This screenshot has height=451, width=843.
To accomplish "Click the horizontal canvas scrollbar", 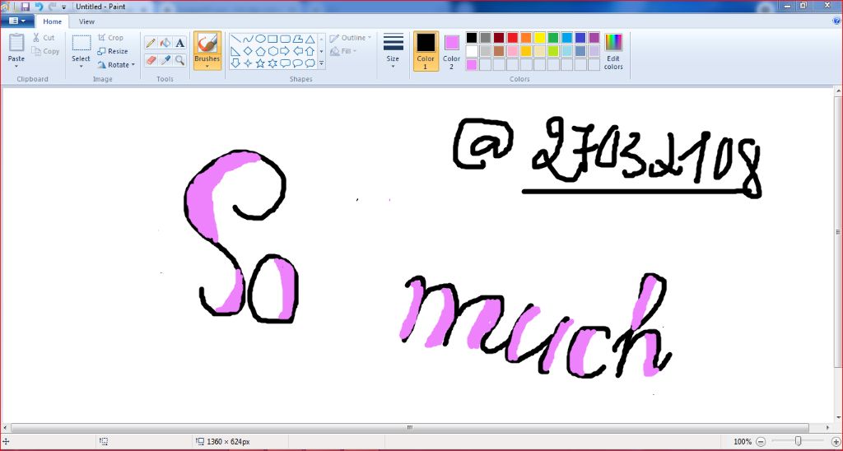I will tap(410, 428).
